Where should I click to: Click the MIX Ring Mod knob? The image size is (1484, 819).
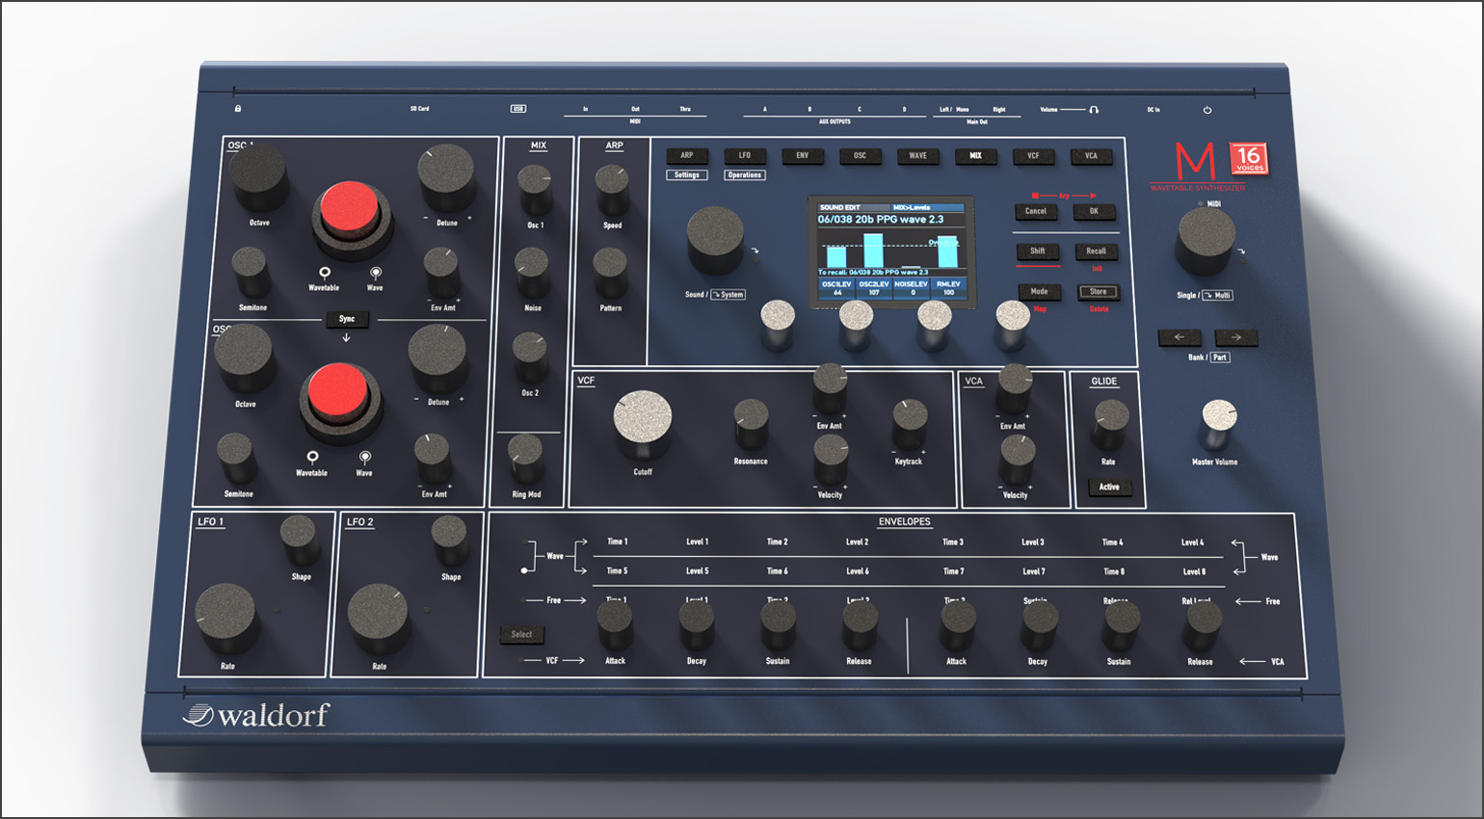525,458
